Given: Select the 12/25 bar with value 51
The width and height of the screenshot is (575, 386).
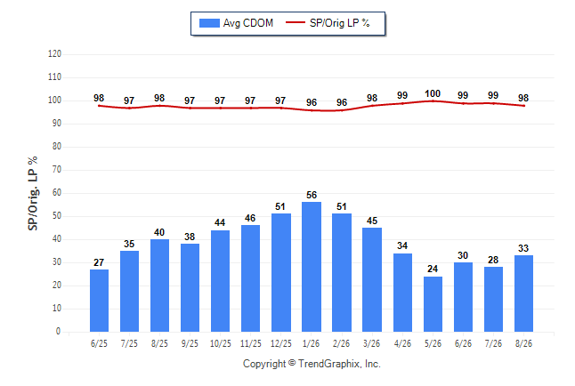Looking at the screenshot, I should point(281,273).
